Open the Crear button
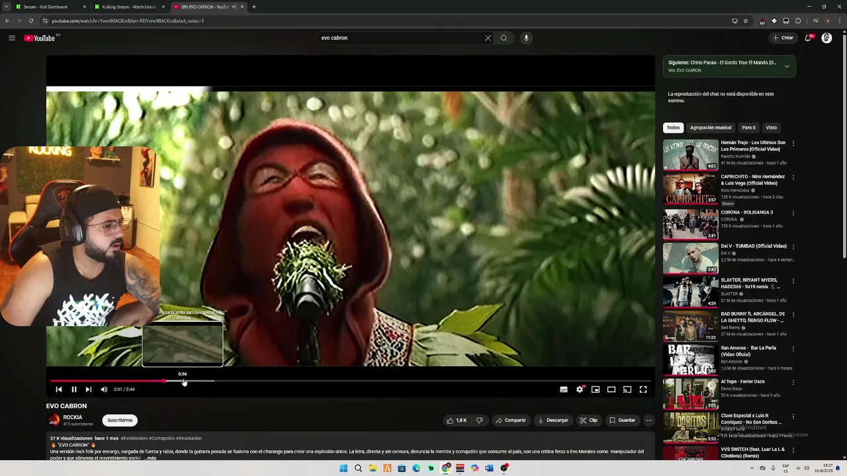Image resolution: width=847 pixels, height=476 pixels. 783,38
